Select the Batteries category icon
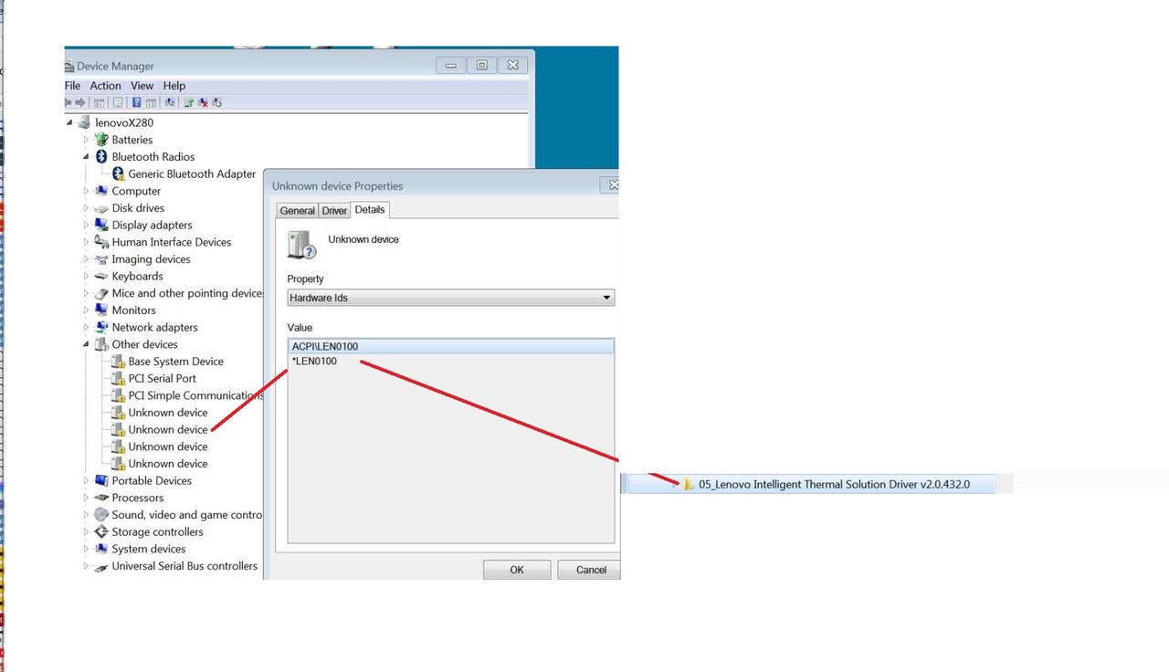This screenshot has width=1169, height=672. point(101,140)
